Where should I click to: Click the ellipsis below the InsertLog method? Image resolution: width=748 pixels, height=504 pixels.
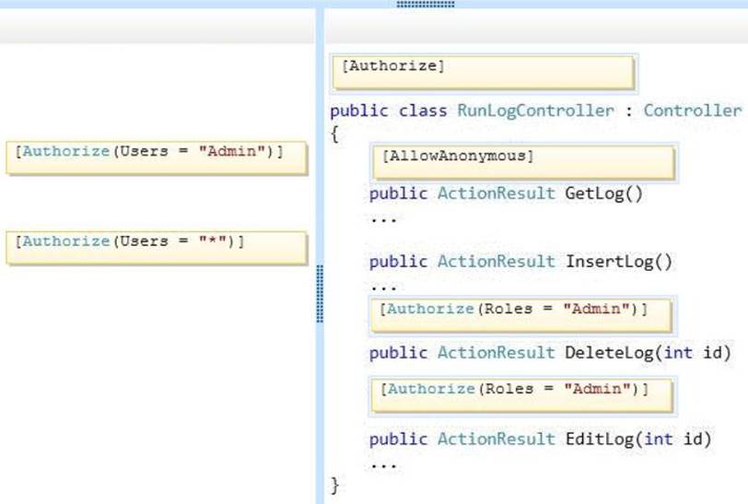tap(382, 286)
